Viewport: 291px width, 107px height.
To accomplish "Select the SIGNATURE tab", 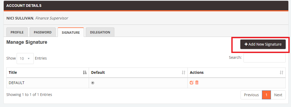I will click(71, 32).
